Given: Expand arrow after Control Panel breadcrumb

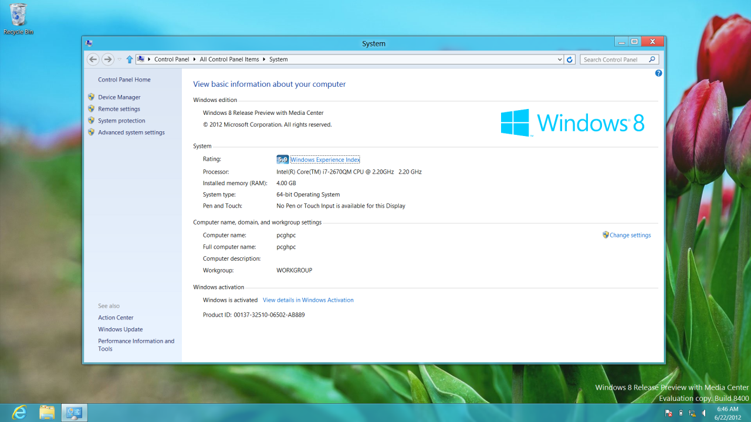Looking at the screenshot, I should [194, 59].
